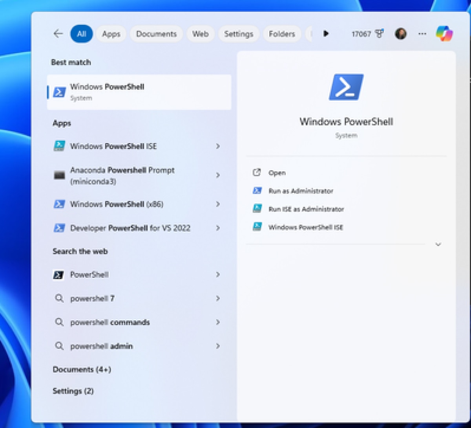This screenshot has width=471, height=428.
Task: Go back using the left arrow
Action: point(58,34)
